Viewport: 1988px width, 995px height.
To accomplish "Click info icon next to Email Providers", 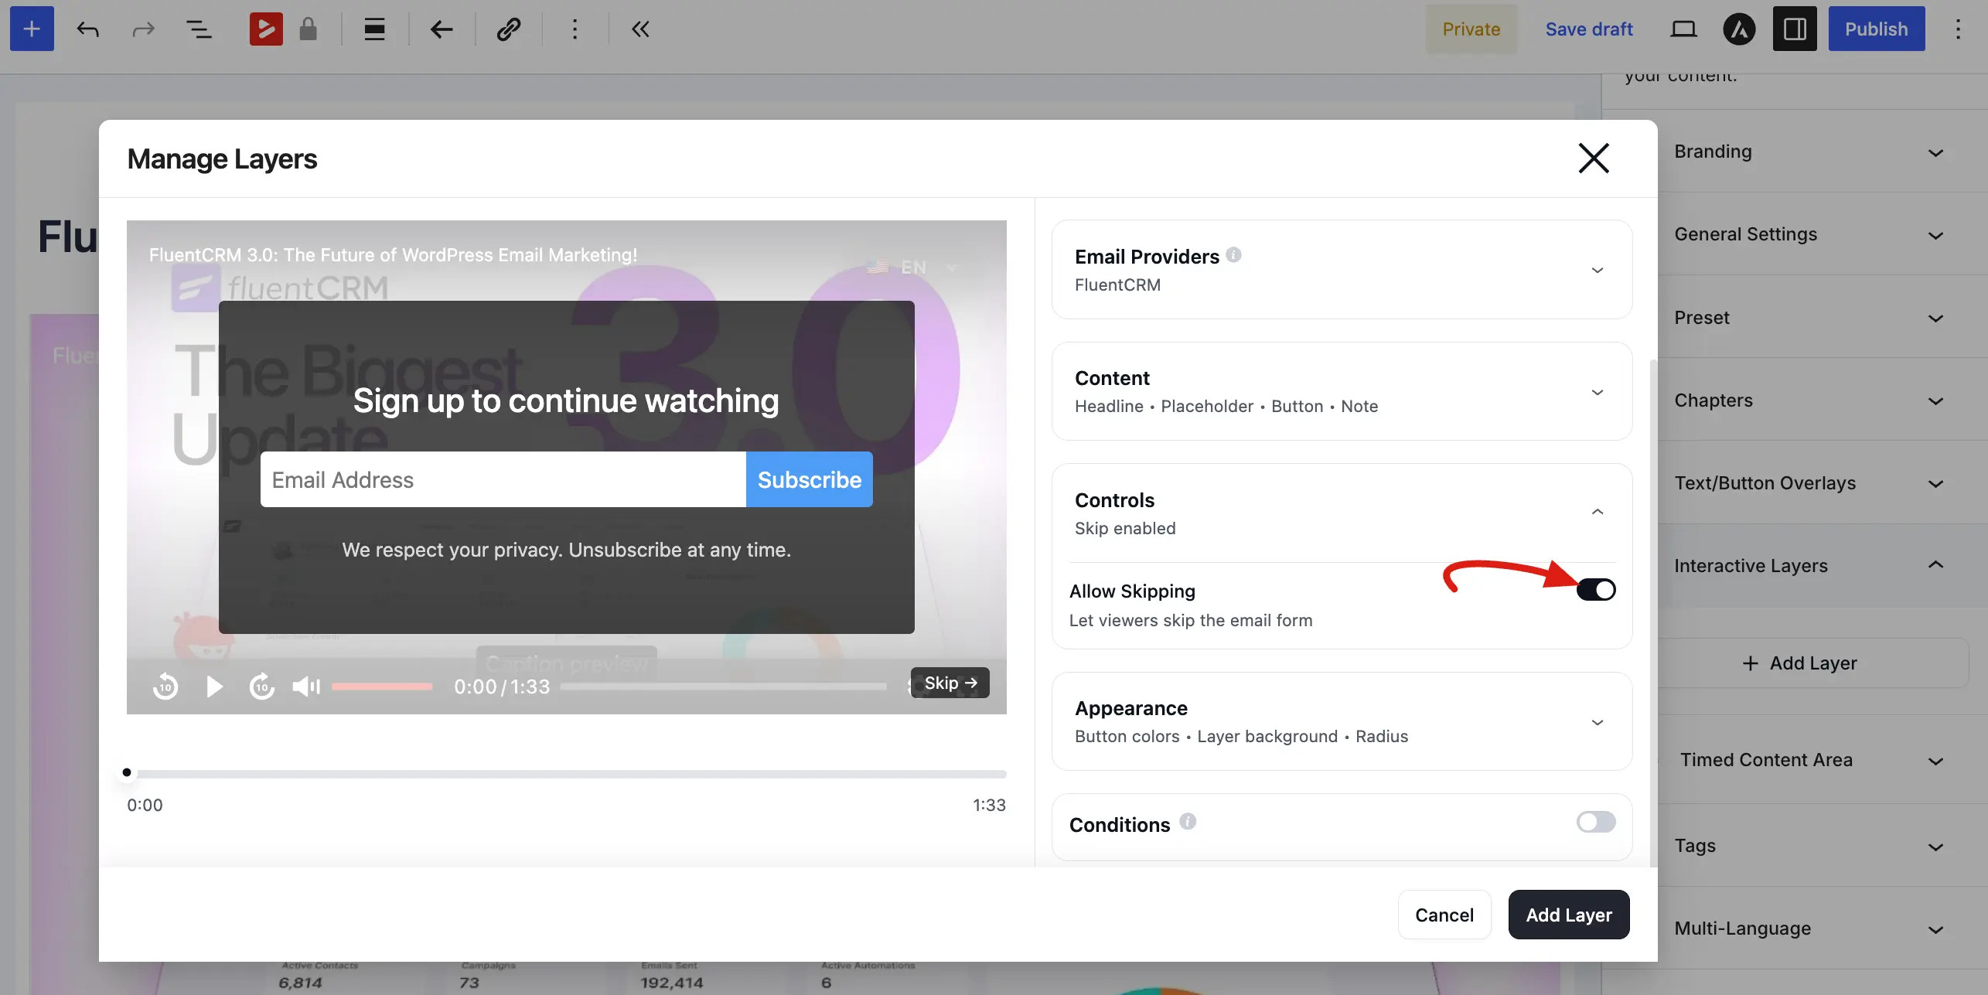I will 1234,255.
